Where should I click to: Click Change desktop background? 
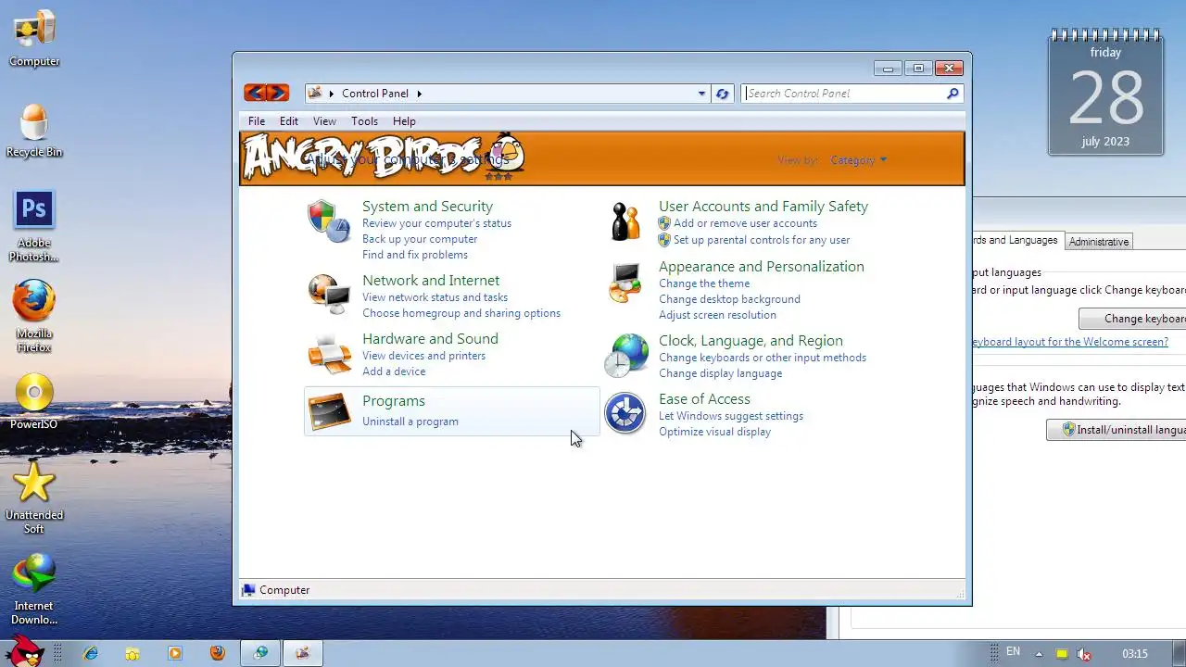tap(729, 299)
